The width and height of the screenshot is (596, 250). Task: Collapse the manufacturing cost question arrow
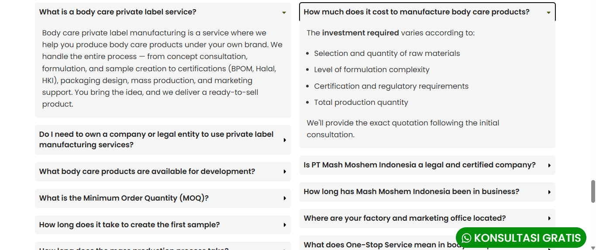tap(549, 13)
